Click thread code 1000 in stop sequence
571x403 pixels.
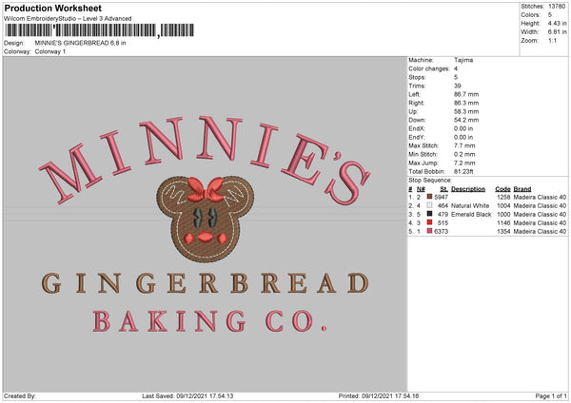coord(503,214)
